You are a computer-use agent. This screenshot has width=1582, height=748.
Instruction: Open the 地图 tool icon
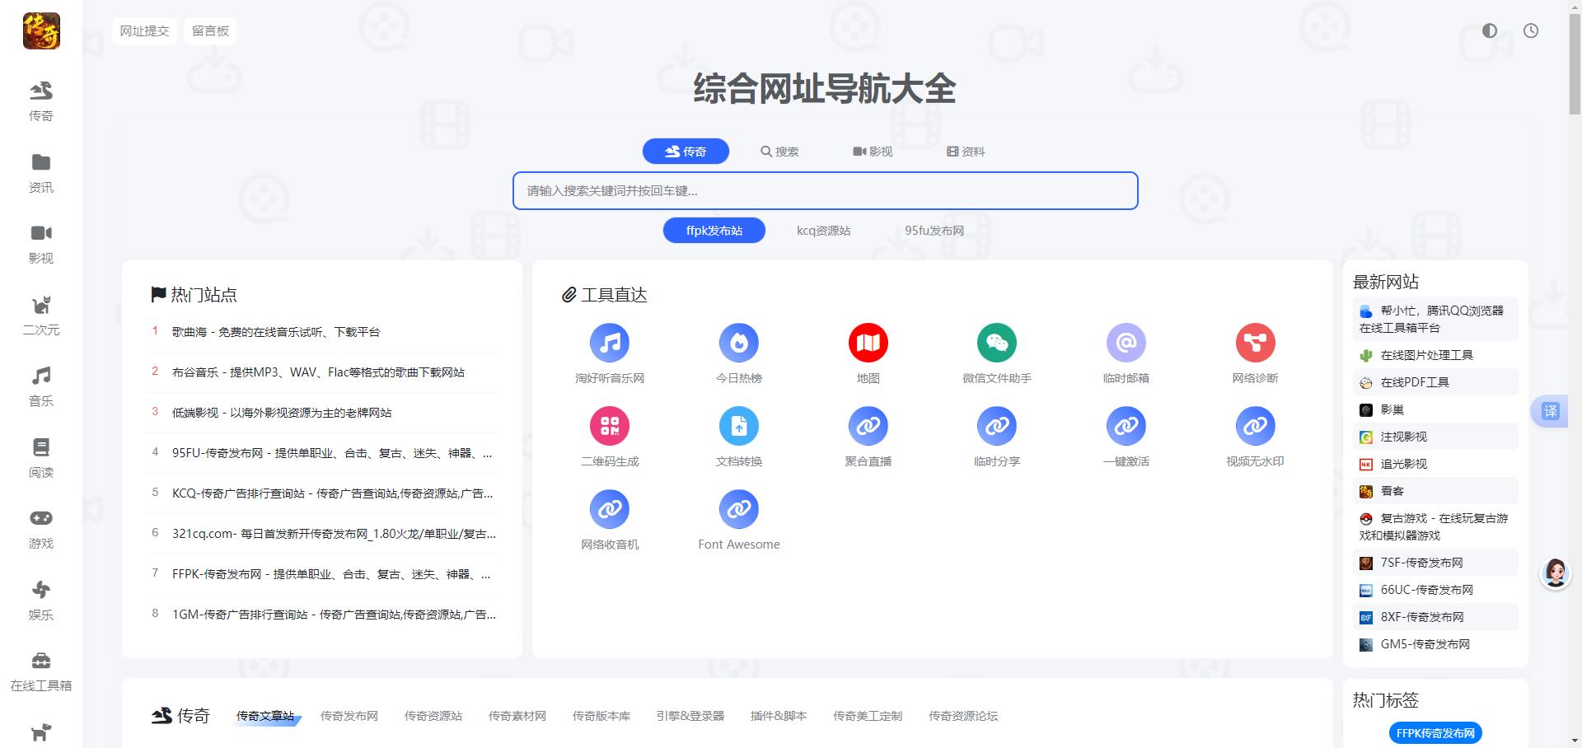point(868,343)
